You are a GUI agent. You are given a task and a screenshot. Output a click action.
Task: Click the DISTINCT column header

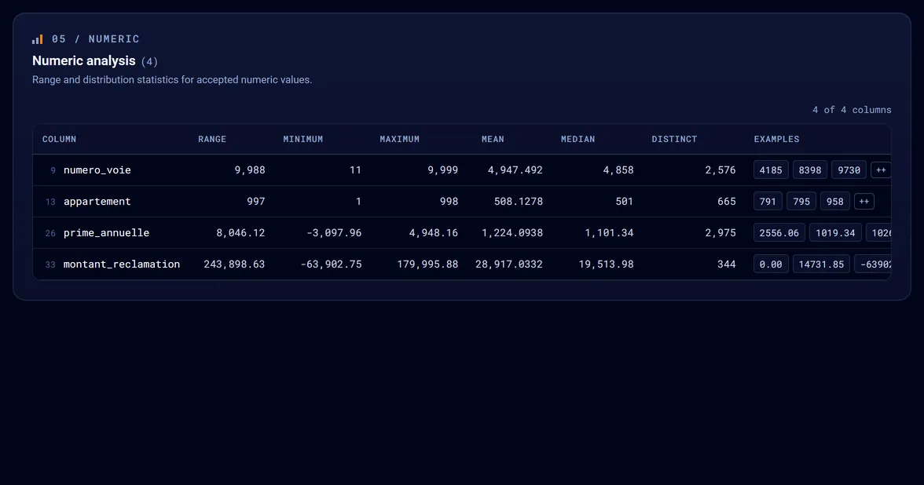pyautogui.click(x=674, y=140)
